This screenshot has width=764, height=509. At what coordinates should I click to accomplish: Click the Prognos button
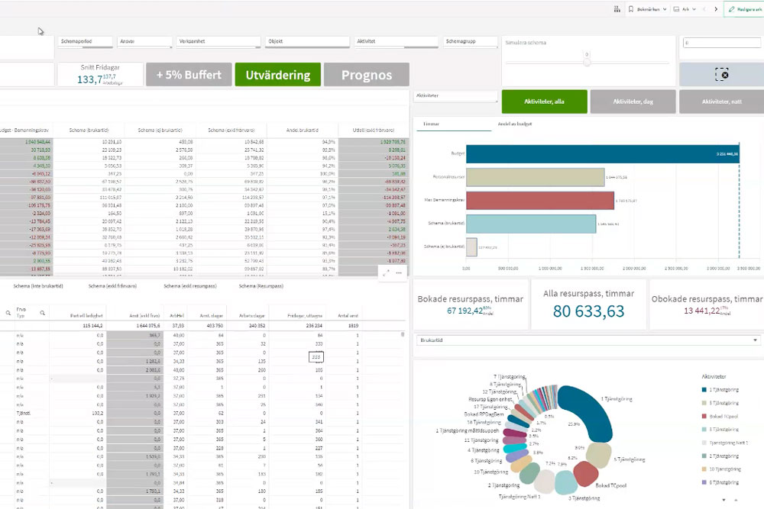click(x=367, y=75)
